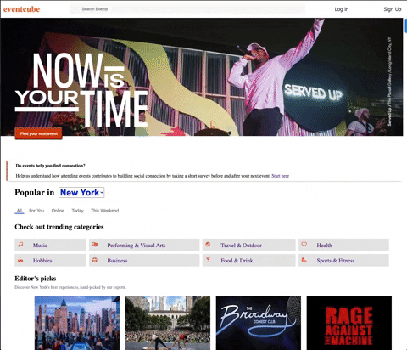Image resolution: width=407 pixels, height=350 pixels.
Task: Click 'Check out trending categories' heading
Action: (x=59, y=227)
